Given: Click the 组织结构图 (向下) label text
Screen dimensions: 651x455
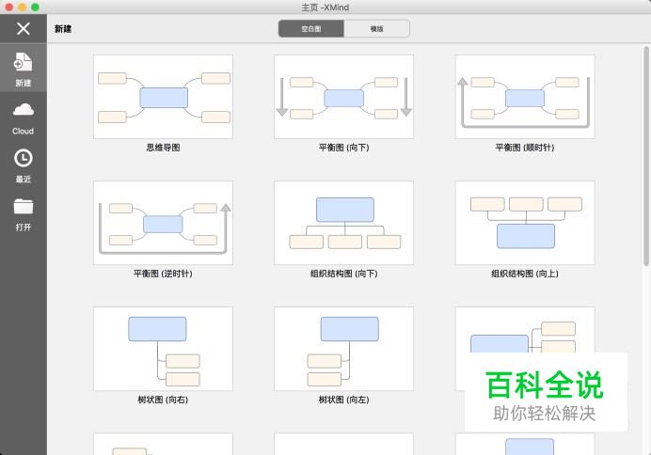Looking at the screenshot, I should (343, 274).
